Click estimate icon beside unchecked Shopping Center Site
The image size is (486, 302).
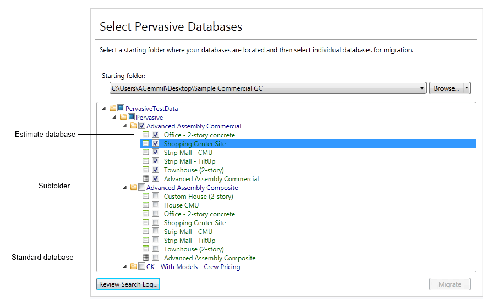(x=146, y=222)
